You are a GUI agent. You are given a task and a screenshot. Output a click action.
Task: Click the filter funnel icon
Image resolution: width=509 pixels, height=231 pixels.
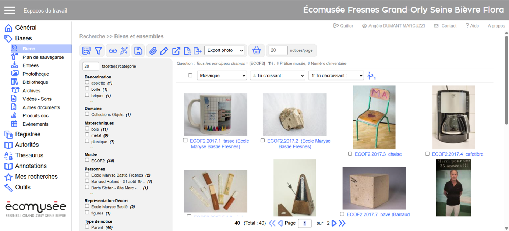(x=98, y=51)
